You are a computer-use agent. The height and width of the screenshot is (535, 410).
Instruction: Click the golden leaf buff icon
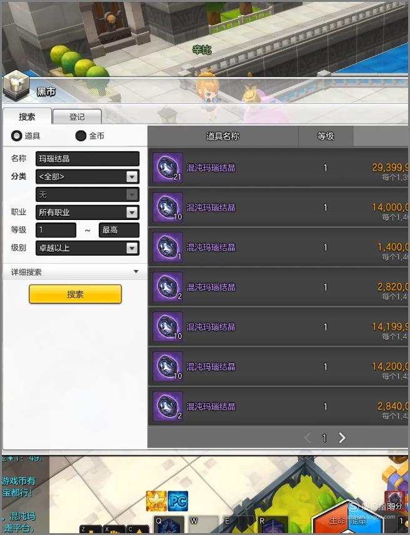coord(156,501)
